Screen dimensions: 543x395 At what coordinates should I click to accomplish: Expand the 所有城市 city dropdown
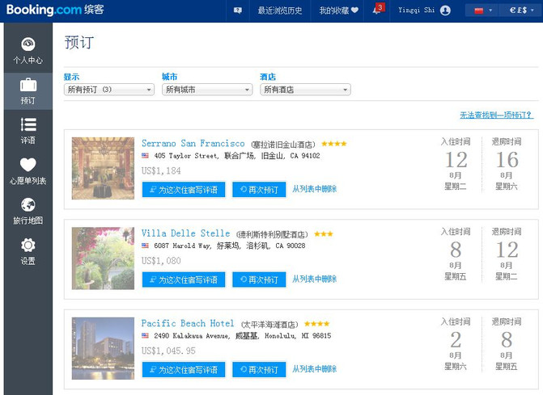click(x=207, y=90)
